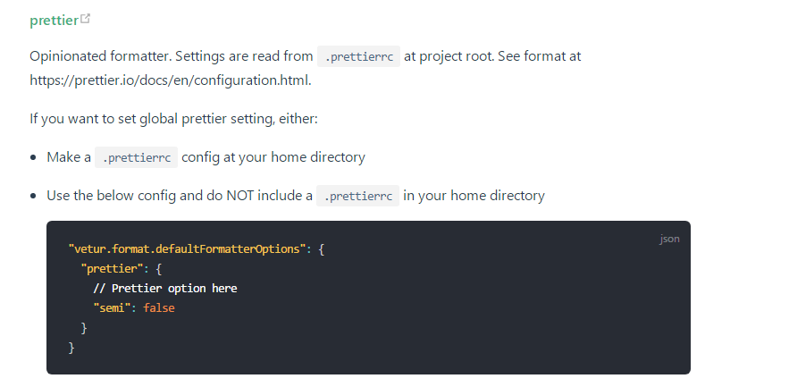Click the prettier.io configuration URL text
Image resolution: width=789 pixels, height=387 pixels.
pyautogui.click(x=170, y=80)
